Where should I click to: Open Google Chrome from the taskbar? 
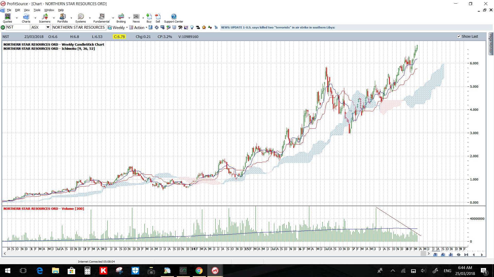click(x=199, y=271)
